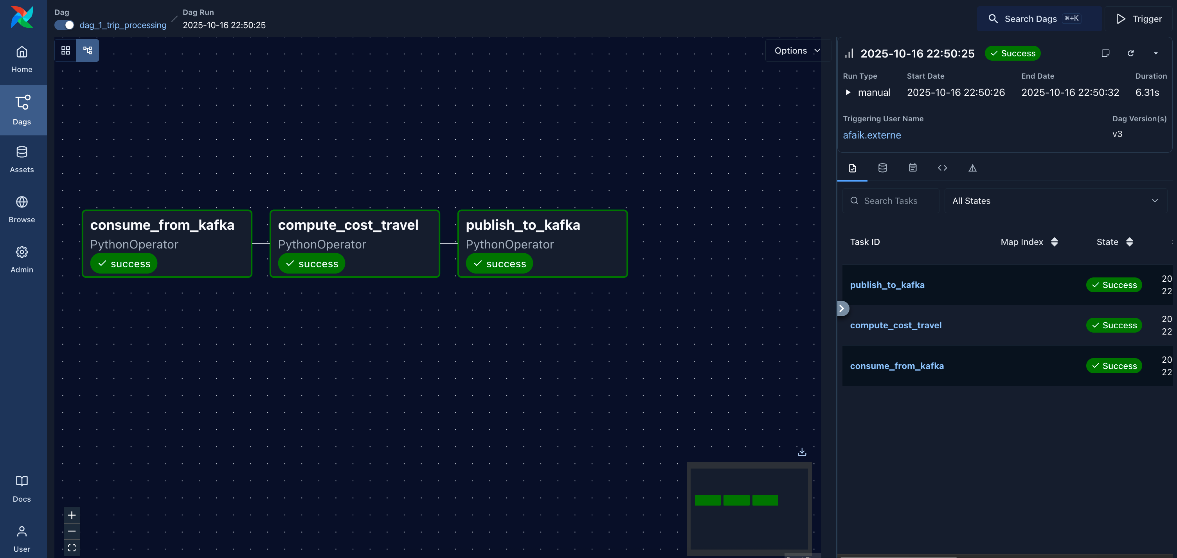1177x558 pixels.
Task: Expand the All States filter
Action: pyautogui.click(x=1055, y=201)
